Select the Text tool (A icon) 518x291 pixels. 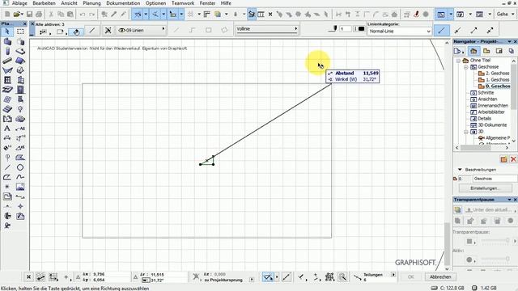click(x=7, y=129)
